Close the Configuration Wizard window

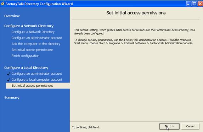pyautogui.click(x=200, y=4)
